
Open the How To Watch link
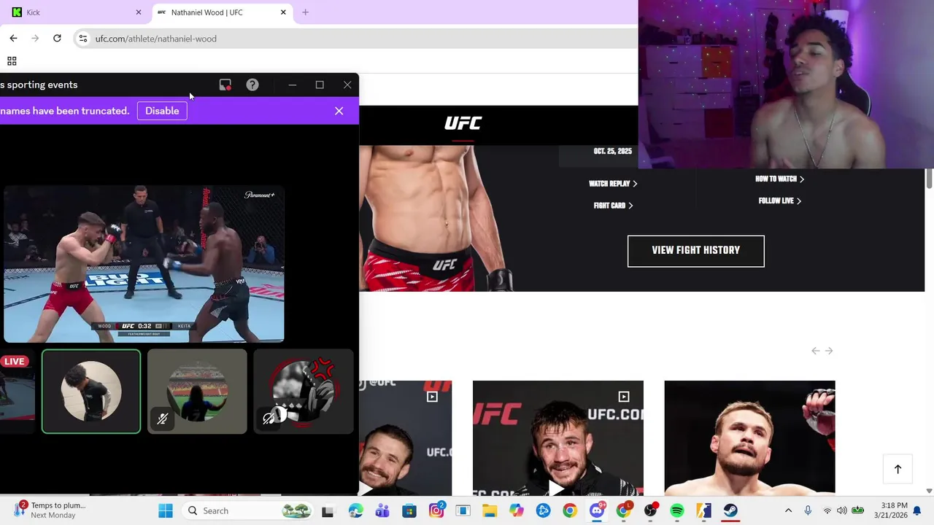click(x=779, y=179)
